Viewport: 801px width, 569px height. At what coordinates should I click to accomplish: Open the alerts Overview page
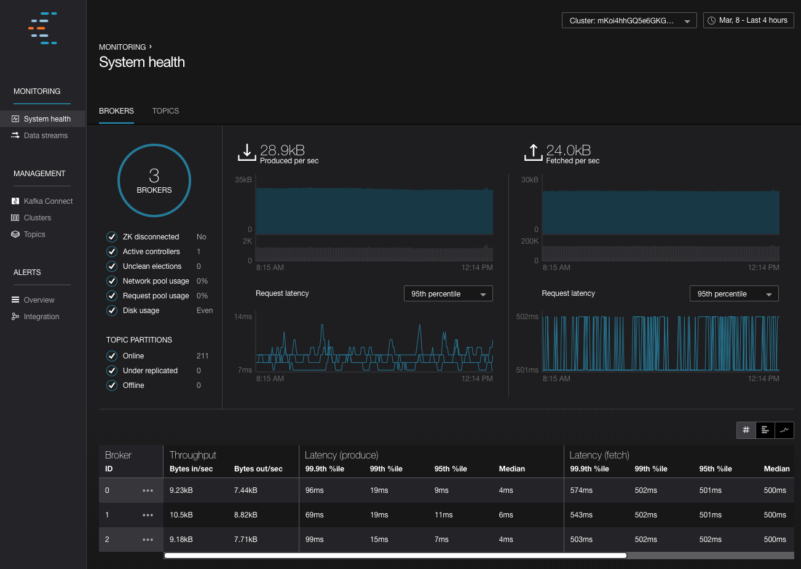39,300
